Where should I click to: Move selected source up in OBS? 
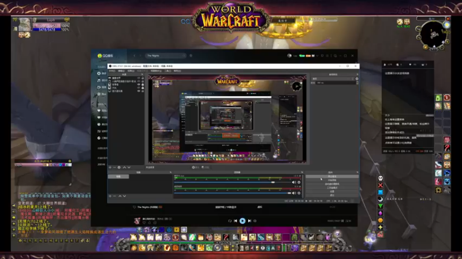pos(124,167)
